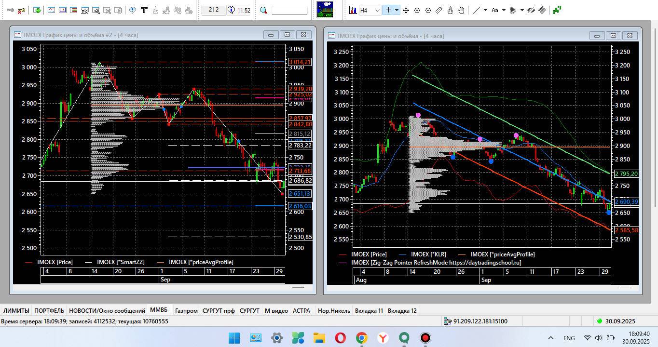The width and height of the screenshot is (658, 347).
Task: Expand the Aa text tool arrow
Action: [x=504, y=10]
